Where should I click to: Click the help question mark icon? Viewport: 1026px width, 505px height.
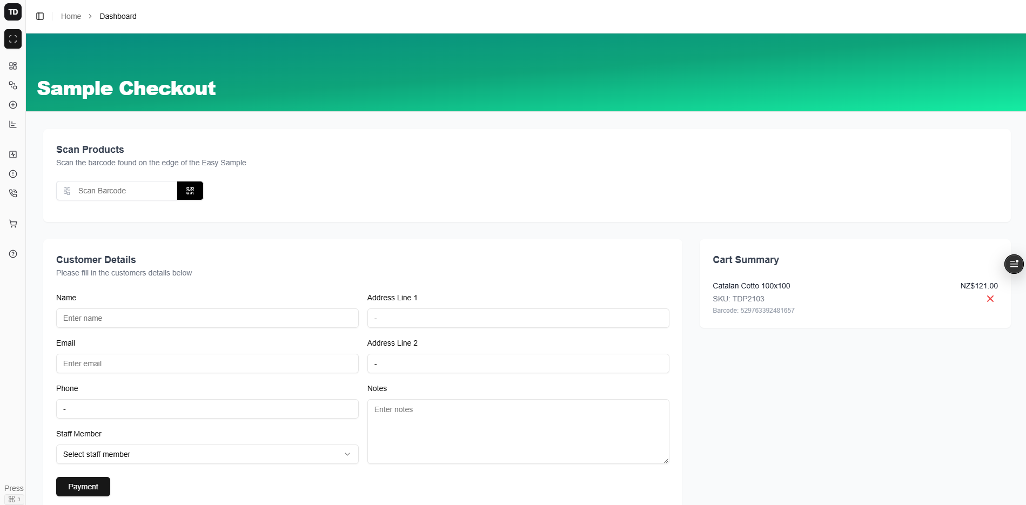(x=13, y=254)
